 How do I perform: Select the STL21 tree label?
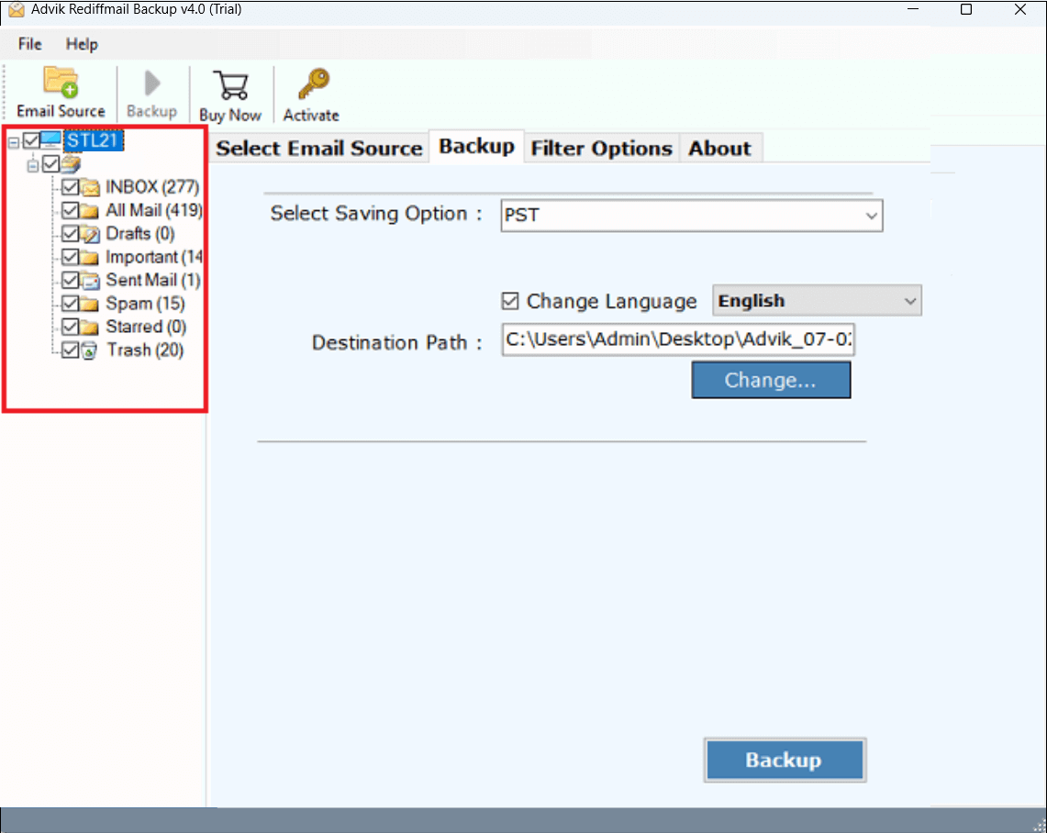click(x=94, y=140)
